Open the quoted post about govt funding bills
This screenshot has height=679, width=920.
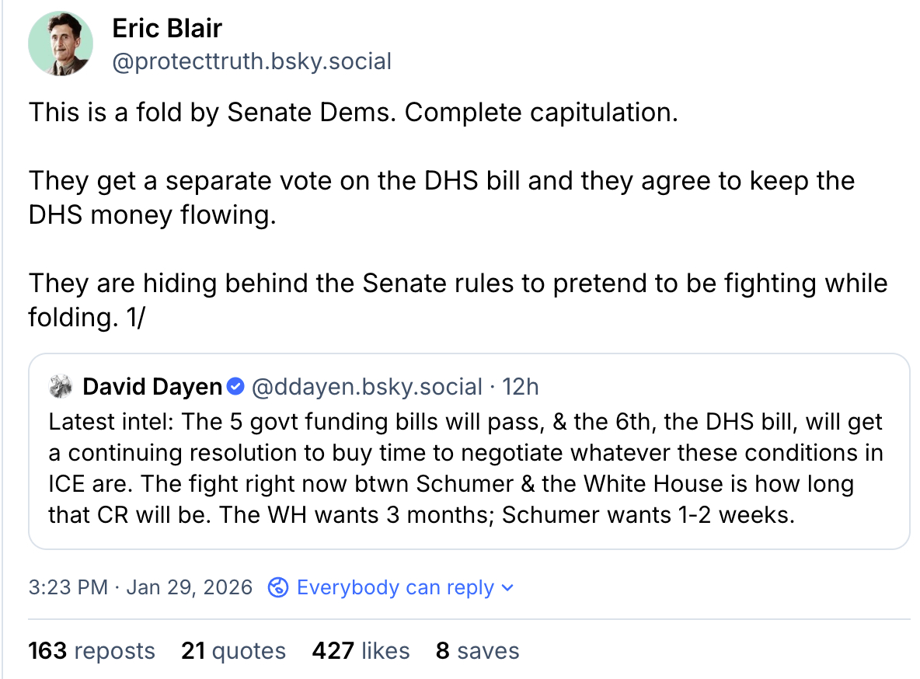click(466, 468)
